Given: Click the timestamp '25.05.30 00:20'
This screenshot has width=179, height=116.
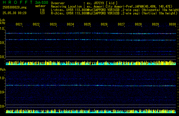Looking at the screenshot, I should tap(15, 13).
